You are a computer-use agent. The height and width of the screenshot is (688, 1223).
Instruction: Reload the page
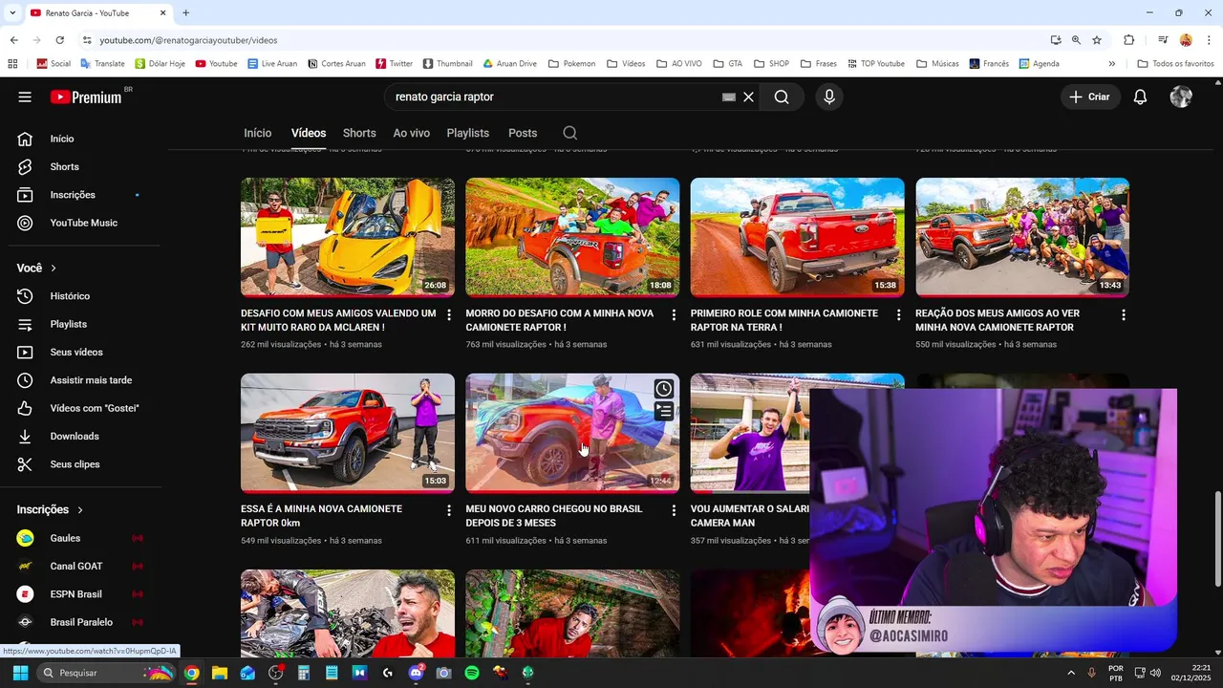click(59, 40)
